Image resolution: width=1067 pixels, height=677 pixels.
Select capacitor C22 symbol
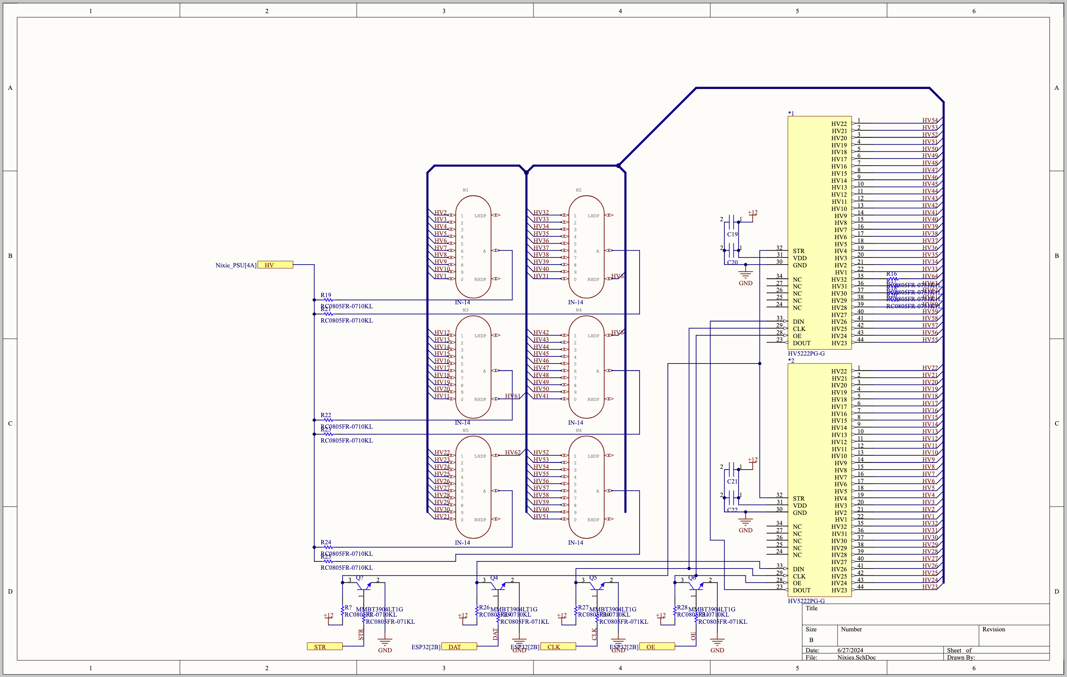click(x=731, y=498)
